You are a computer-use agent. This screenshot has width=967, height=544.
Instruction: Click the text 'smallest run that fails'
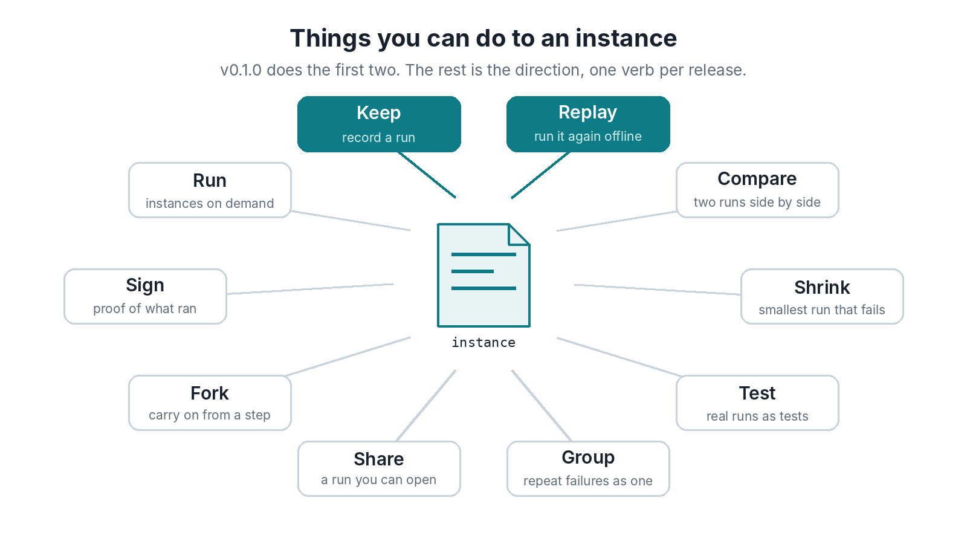click(x=822, y=310)
